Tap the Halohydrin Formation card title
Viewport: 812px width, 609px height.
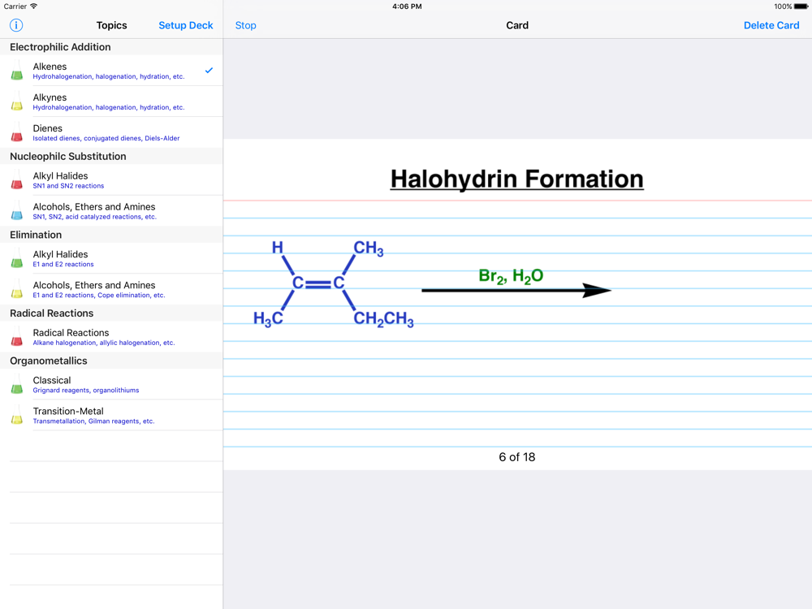coord(516,179)
